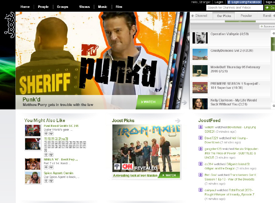Image resolution: width=275 pixels, height=203 pixels.
Task: Open Dave7221's watched Neil Young feed link
Action: click(x=226, y=140)
